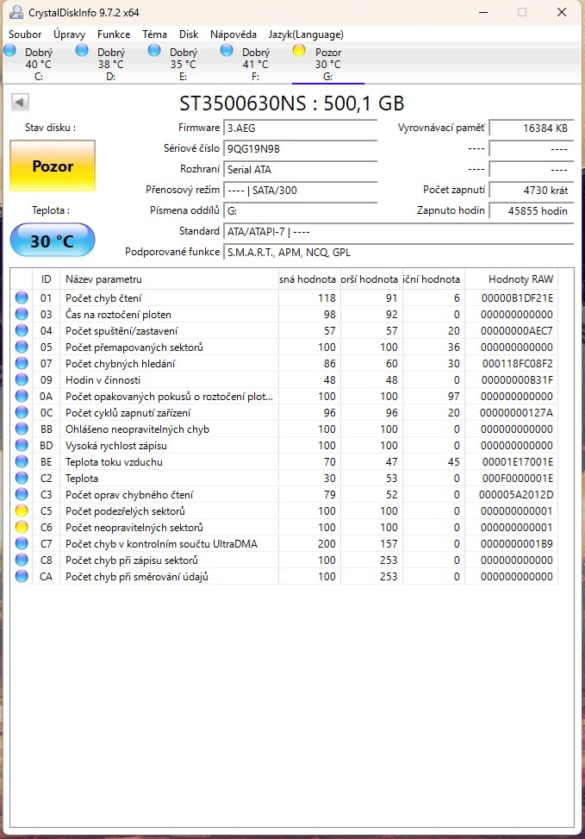Screen dimensions: 585x839
Task: Select the Počet podezřelých sektorů parameter name
Action: [125, 511]
